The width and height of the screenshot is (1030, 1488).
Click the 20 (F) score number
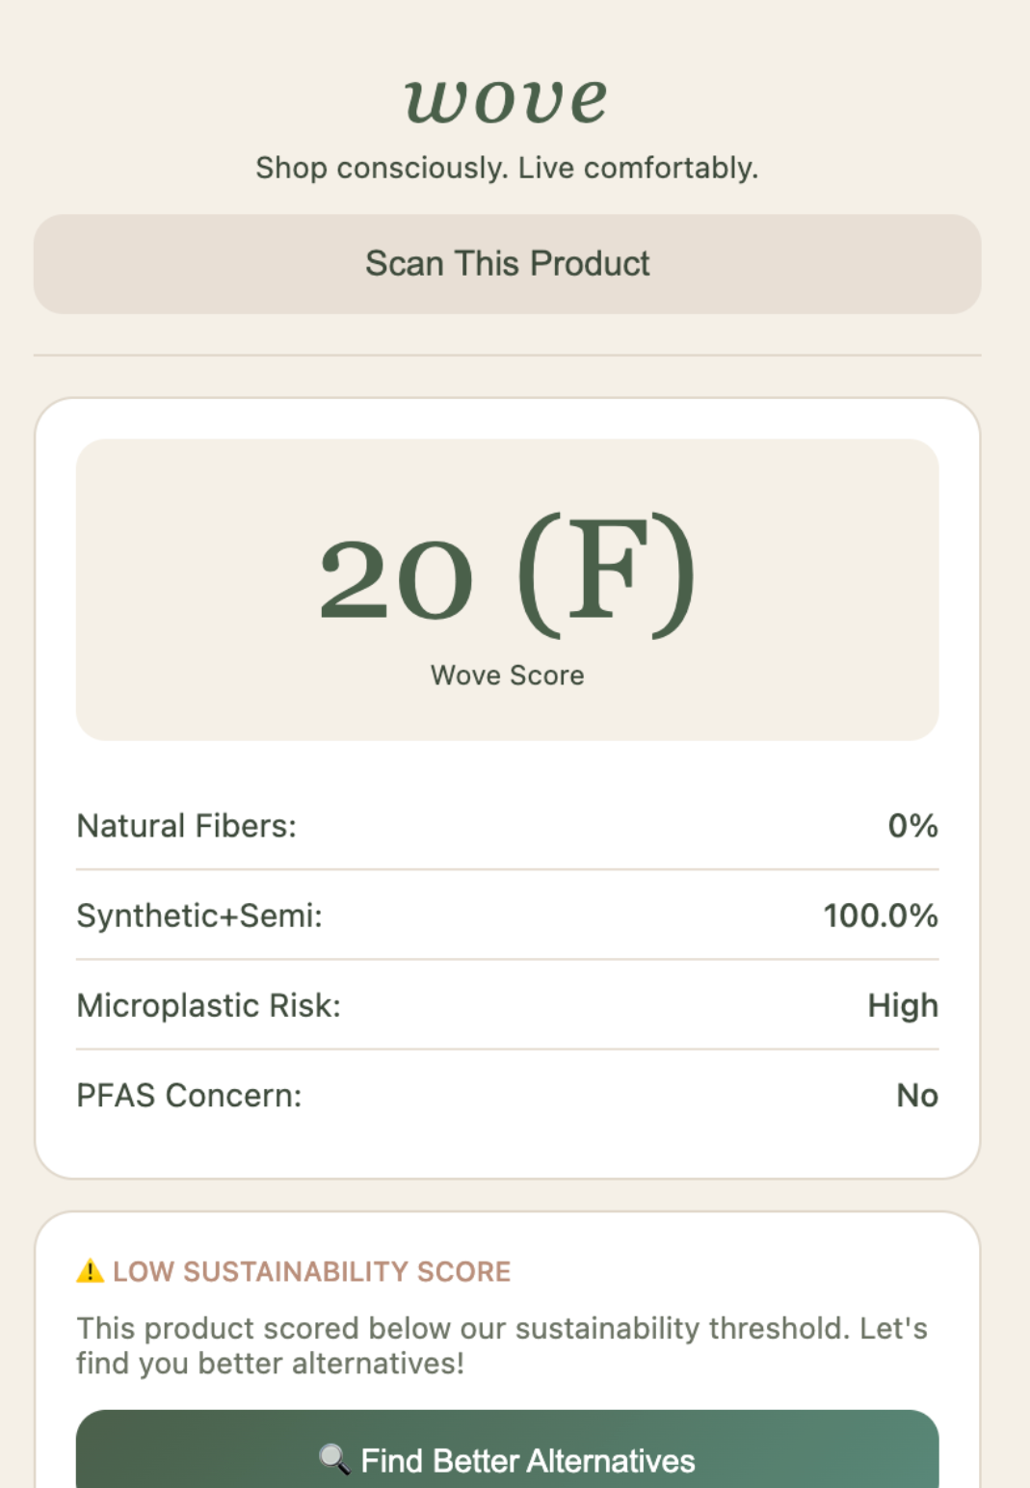coord(507,576)
